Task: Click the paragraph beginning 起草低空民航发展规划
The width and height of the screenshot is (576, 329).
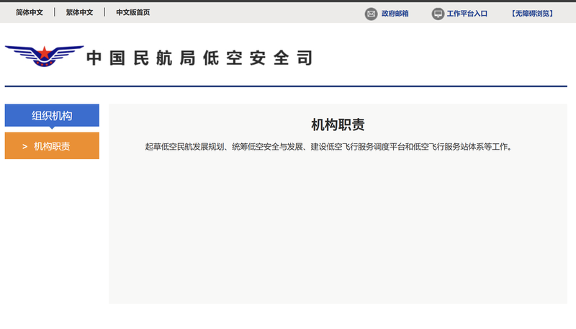Action: pos(329,147)
